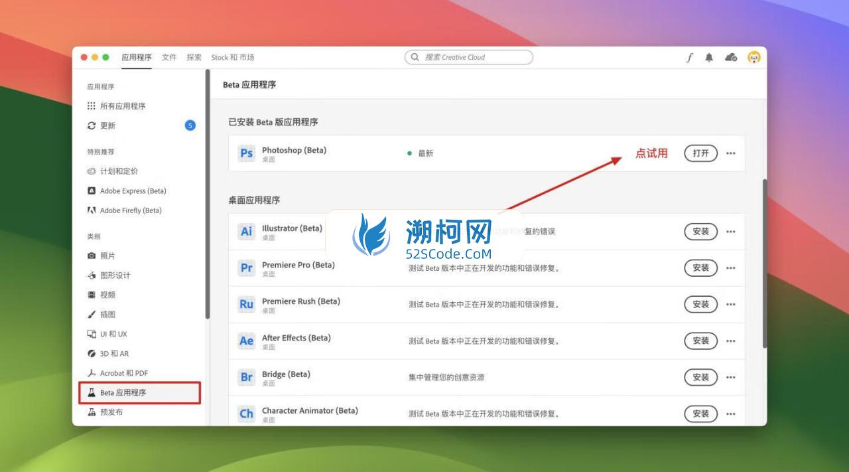Open Adobe Firefly (Beta) in the sidebar

pyautogui.click(x=125, y=210)
